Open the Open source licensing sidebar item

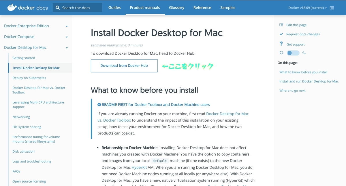coord(29,181)
